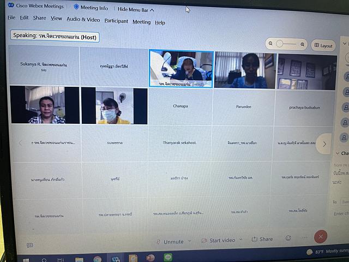349x262 pixels.
Task: Toggle closed captions icon
Action: (29, 245)
